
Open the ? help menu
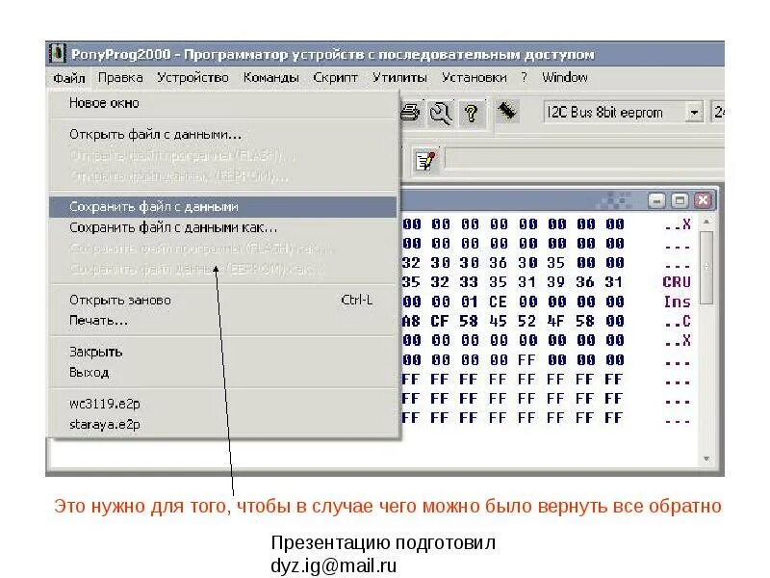point(525,78)
